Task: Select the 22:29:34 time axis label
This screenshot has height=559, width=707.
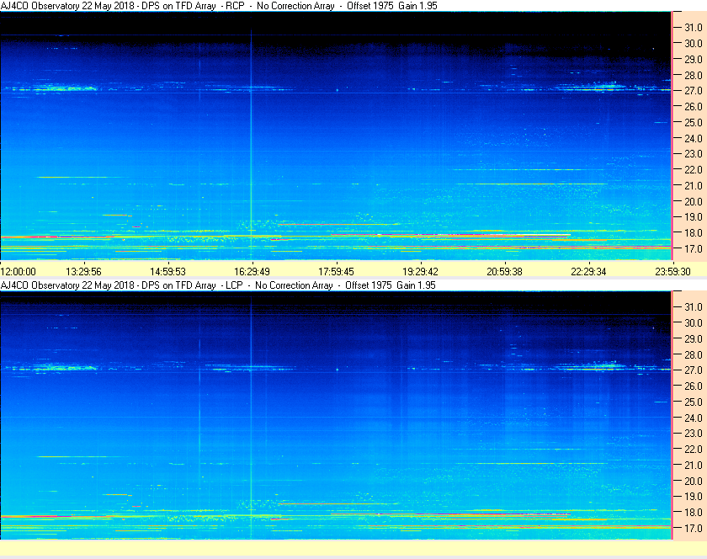Action: [589, 272]
